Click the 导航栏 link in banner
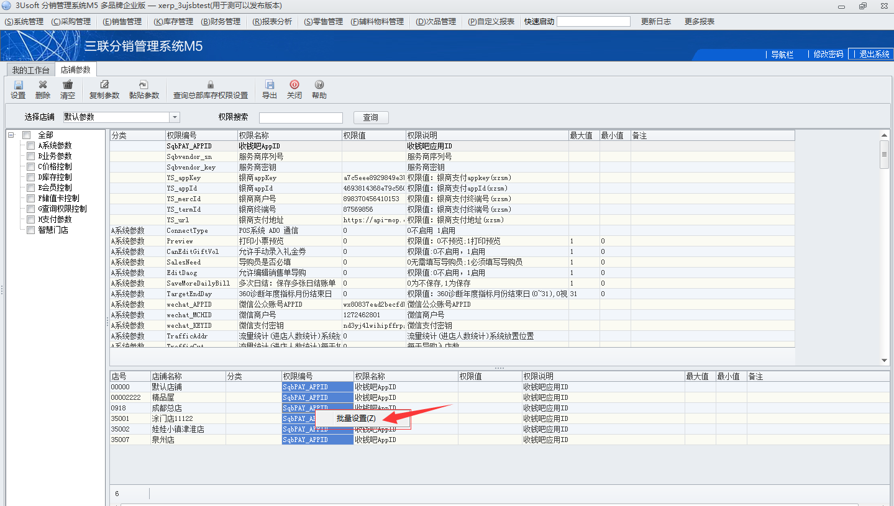 click(x=782, y=54)
